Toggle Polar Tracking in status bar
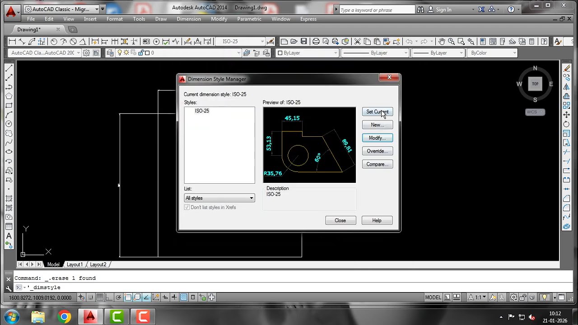578x325 pixels. tap(118, 297)
